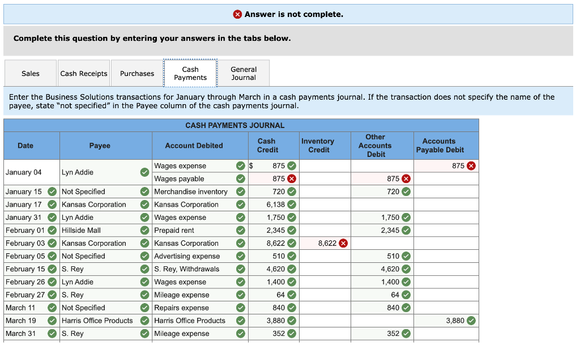Image resolution: width=580 pixels, height=345 pixels.
Task: Click the Hillside Mall payee cell
Action: click(106, 231)
